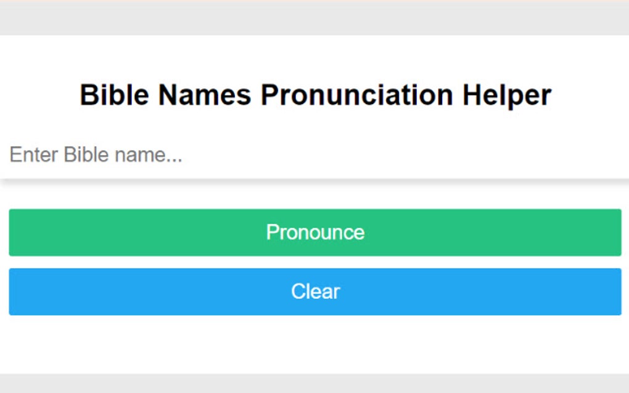Click the bottom gray footer strip
This screenshot has height=393, width=629.
pos(314,382)
